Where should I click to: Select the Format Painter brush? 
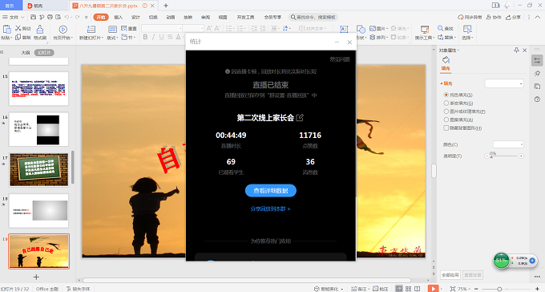pos(40,29)
